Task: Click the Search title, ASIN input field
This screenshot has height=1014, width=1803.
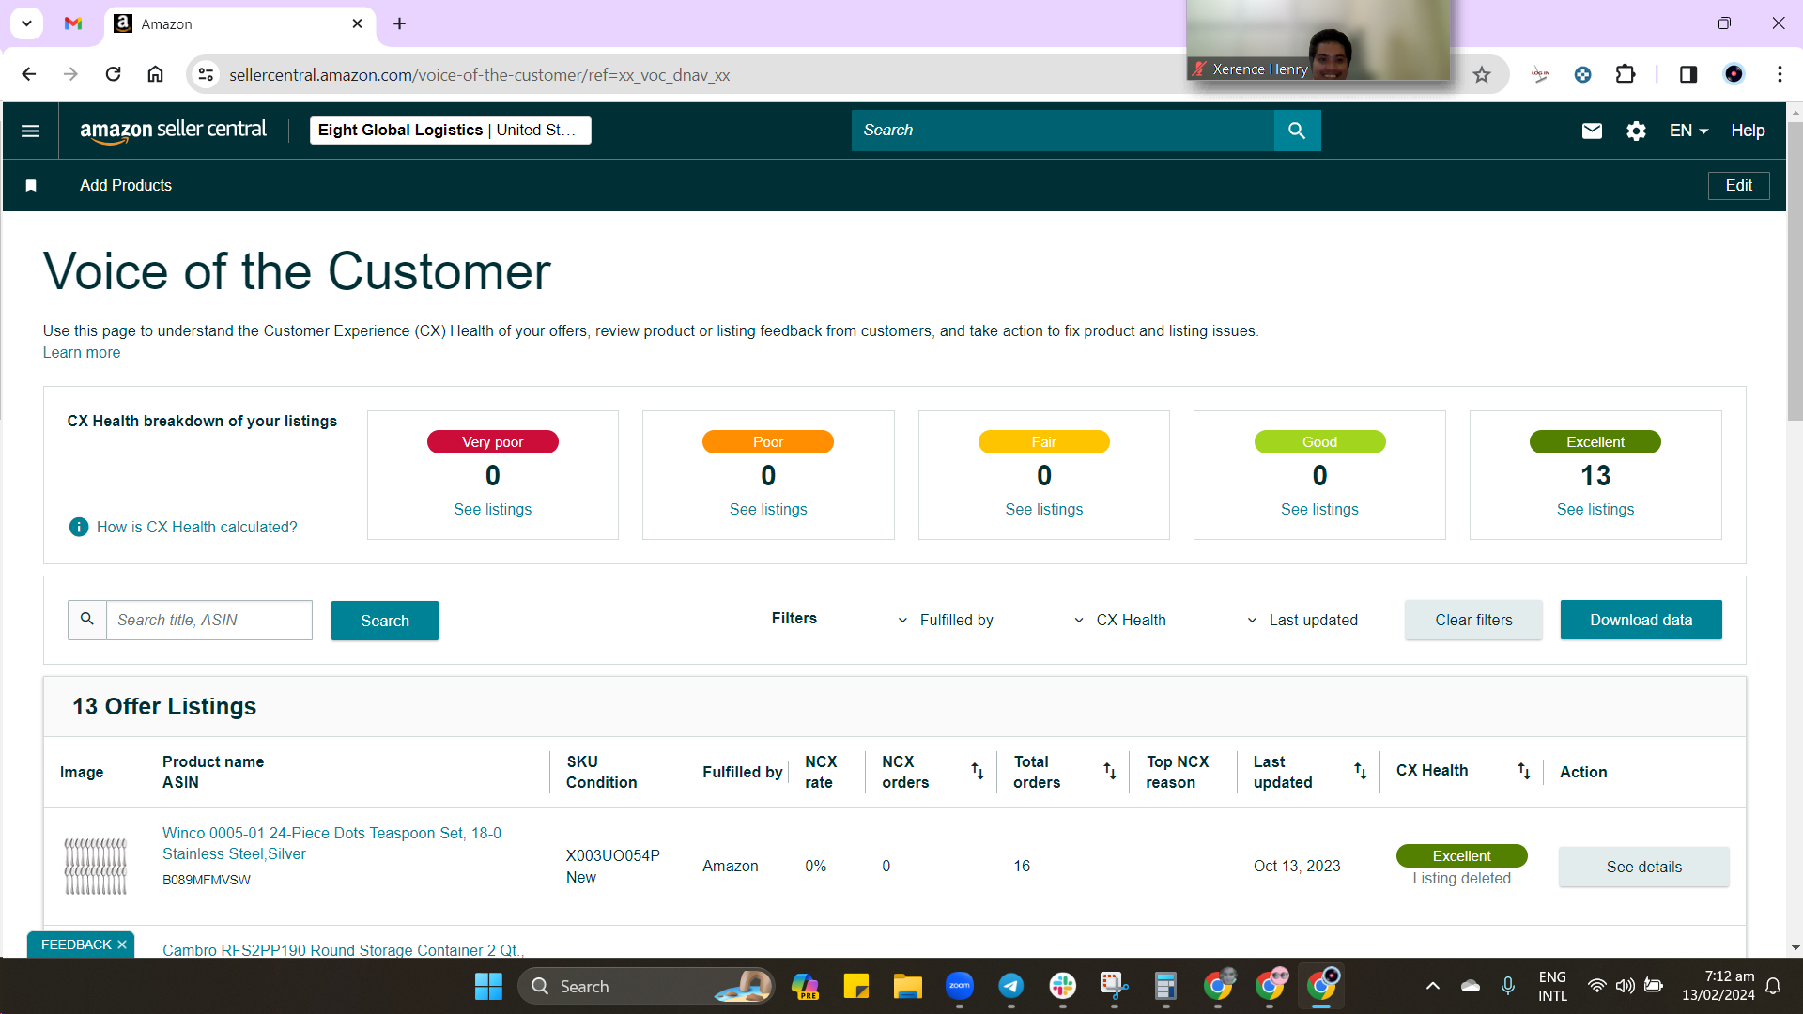Action: 208,620
